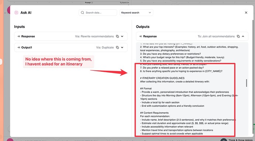The image size is (255, 141).
Task: Copy the Output1 input value
Action: pyautogui.click(x=118, y=47)
